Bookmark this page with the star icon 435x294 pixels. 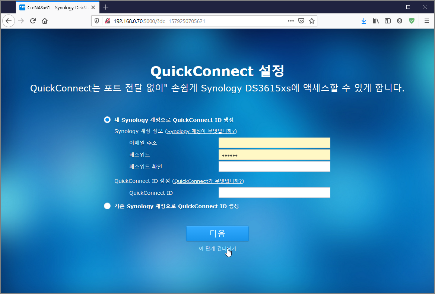312,21
